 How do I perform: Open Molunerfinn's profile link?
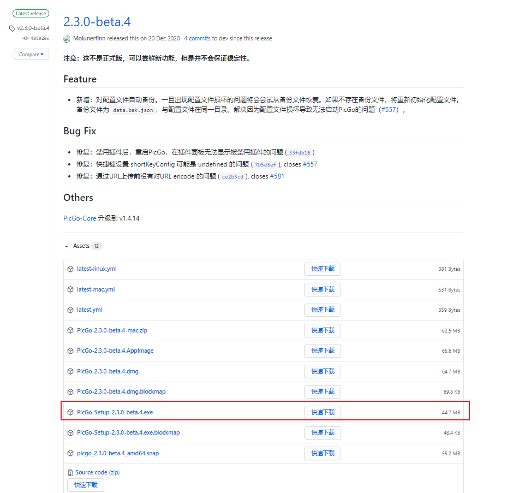pyautogui.click(x=90, y=38)
